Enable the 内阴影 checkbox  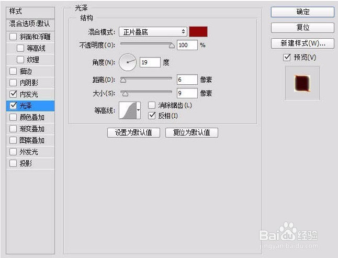click(x=13, y=83)
